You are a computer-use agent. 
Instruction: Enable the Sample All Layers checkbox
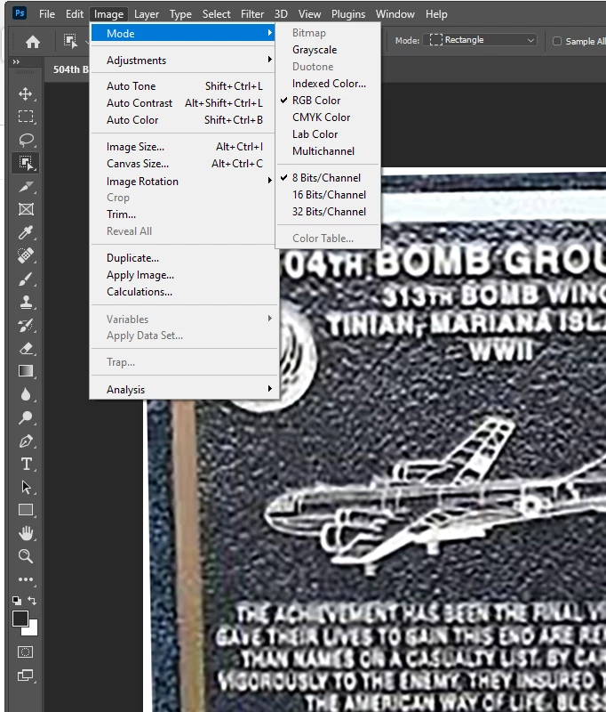[557, 41]
